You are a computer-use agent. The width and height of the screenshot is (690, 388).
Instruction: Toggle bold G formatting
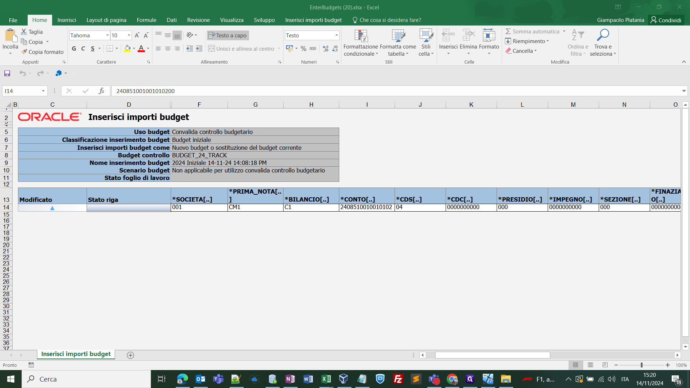point(74,48)
